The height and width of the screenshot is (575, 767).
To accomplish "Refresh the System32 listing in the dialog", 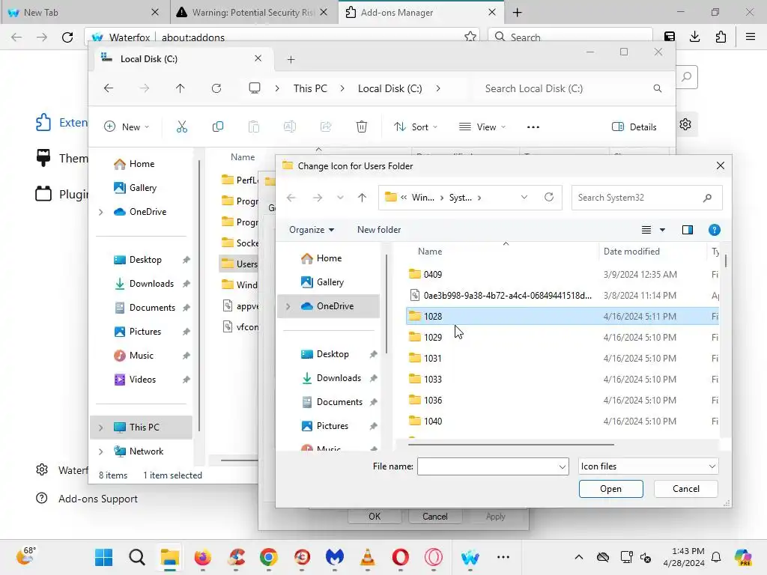I will pos(549,197).
